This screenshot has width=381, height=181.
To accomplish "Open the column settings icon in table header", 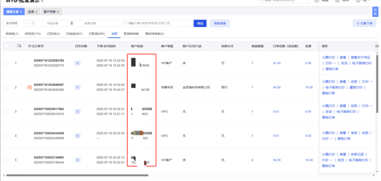I will [19, 46].
